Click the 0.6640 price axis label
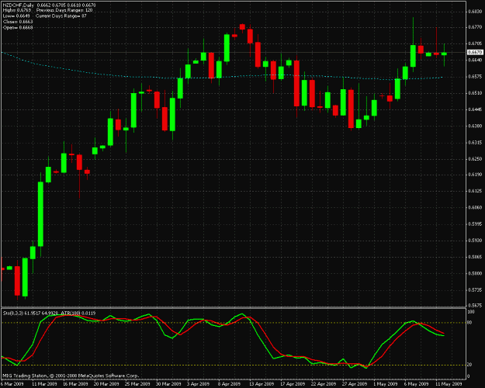Image resolution: width=485 pixels, height=388 pixels. (x=476, y=60)
